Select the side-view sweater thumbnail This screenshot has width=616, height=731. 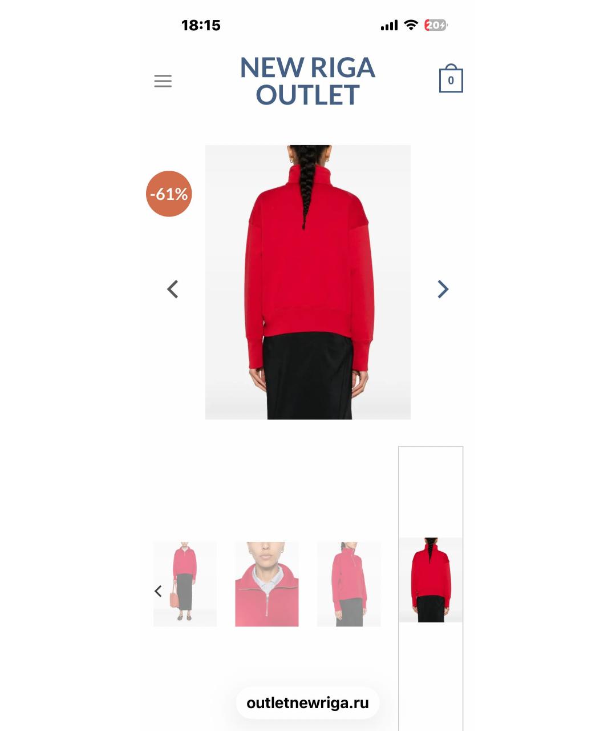[x=349, y=584]
